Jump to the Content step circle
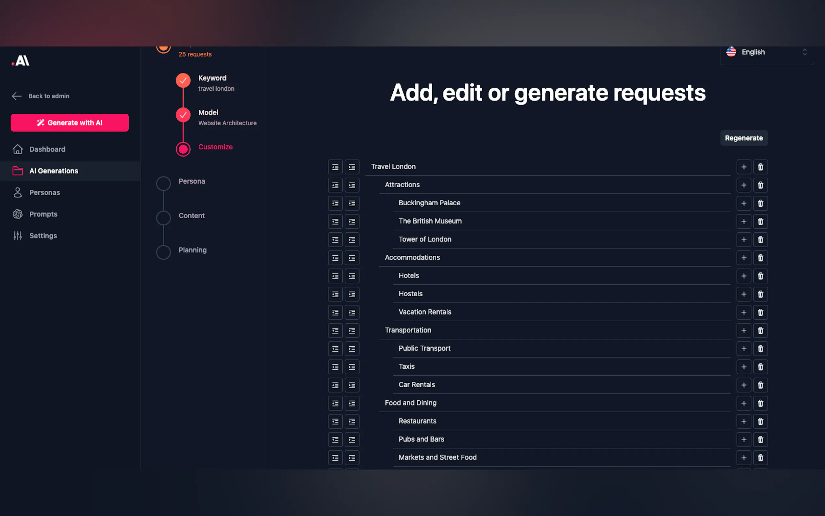Viewport: 825px width, 516px height. coord(163,218)
